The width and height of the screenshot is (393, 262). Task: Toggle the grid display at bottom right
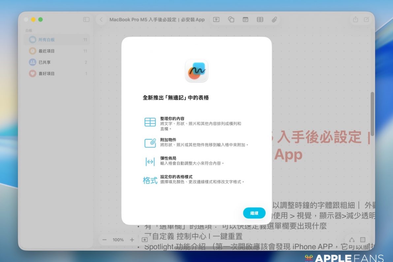point(363,240)
